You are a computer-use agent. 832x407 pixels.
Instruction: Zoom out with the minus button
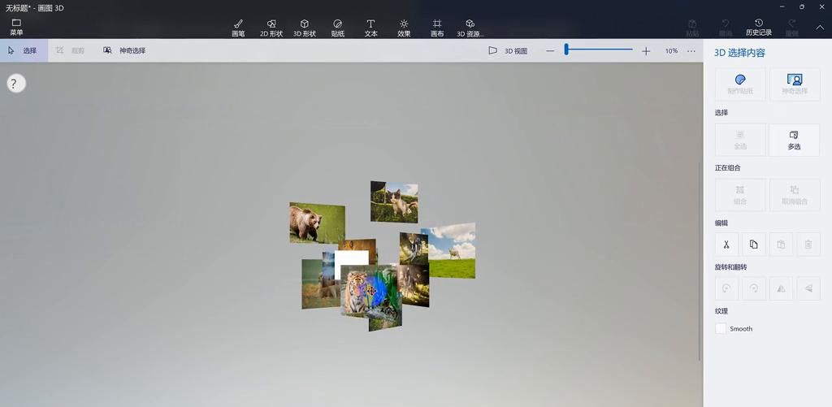pyautogui.click(x=550, y=51)
